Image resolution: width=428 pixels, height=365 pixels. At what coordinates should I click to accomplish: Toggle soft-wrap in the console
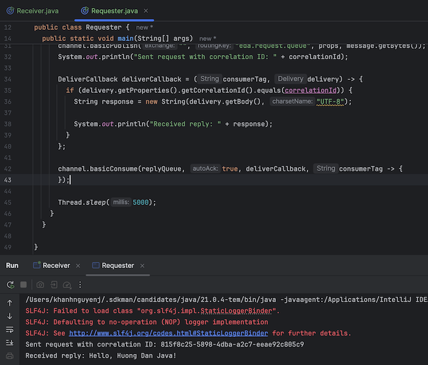click(10, 330)
